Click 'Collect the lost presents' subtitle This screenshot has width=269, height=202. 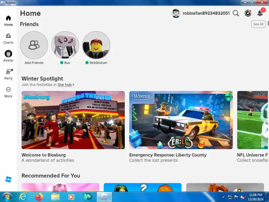[x=153, y=160]
